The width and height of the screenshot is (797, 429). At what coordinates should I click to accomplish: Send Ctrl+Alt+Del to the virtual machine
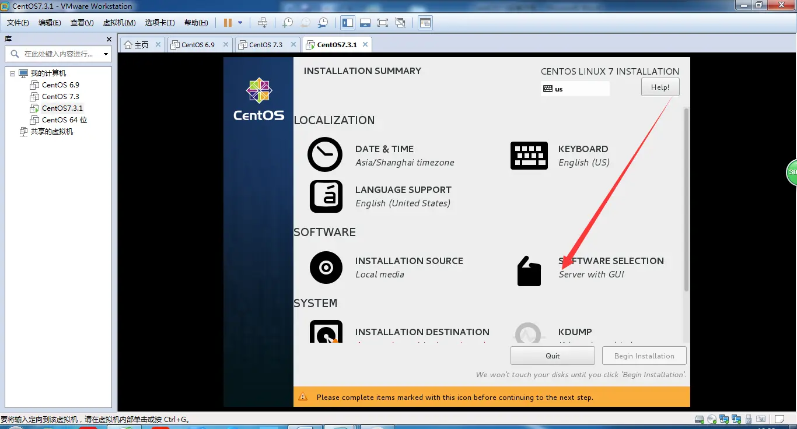263,23
